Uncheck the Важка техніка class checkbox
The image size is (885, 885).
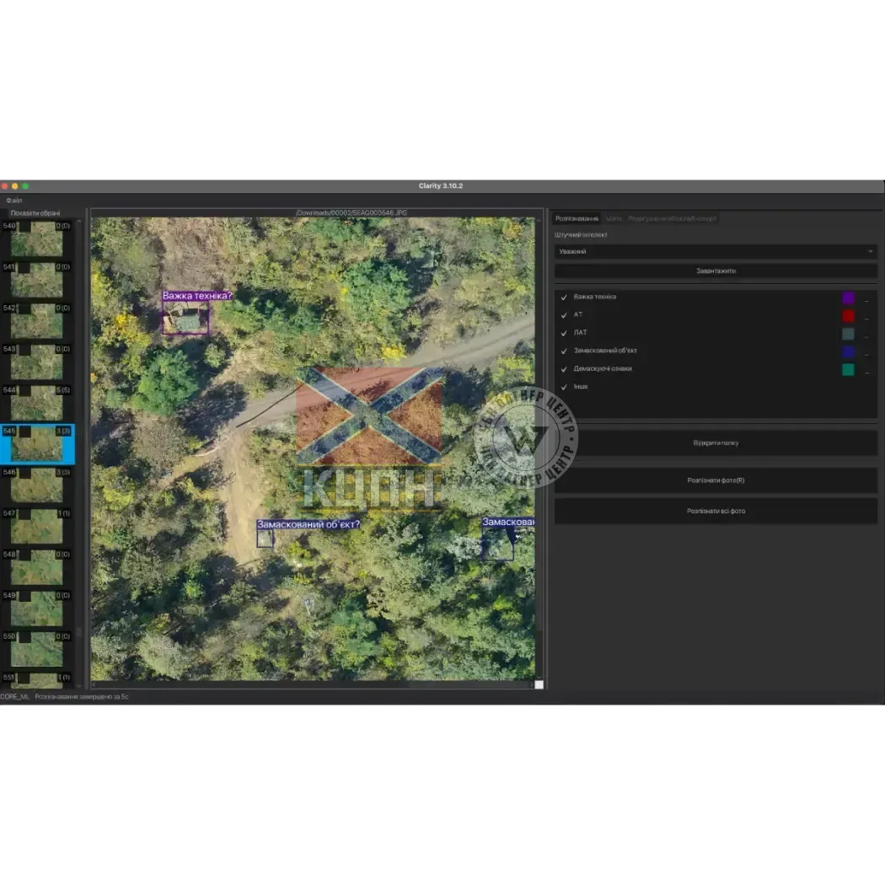tap(564, 298)
